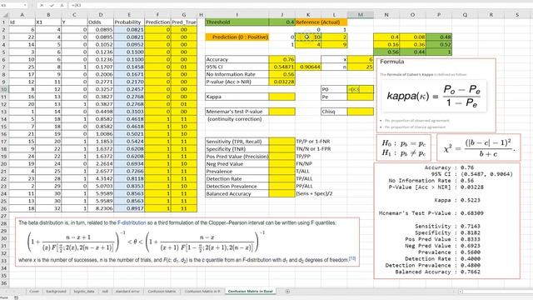Select the confusion matrix cell with 9
This screenshot has width=533, height=300.
334,44
